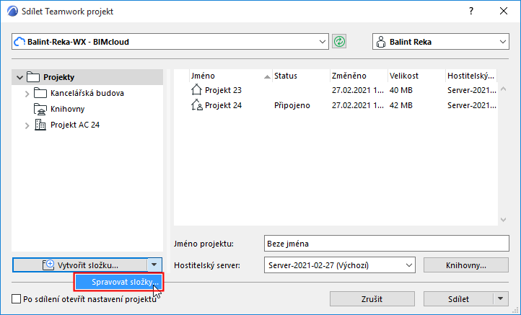Click the Kancelářská budova folder icon
Viewport: 521px width, 315px height.
point(40,93)
